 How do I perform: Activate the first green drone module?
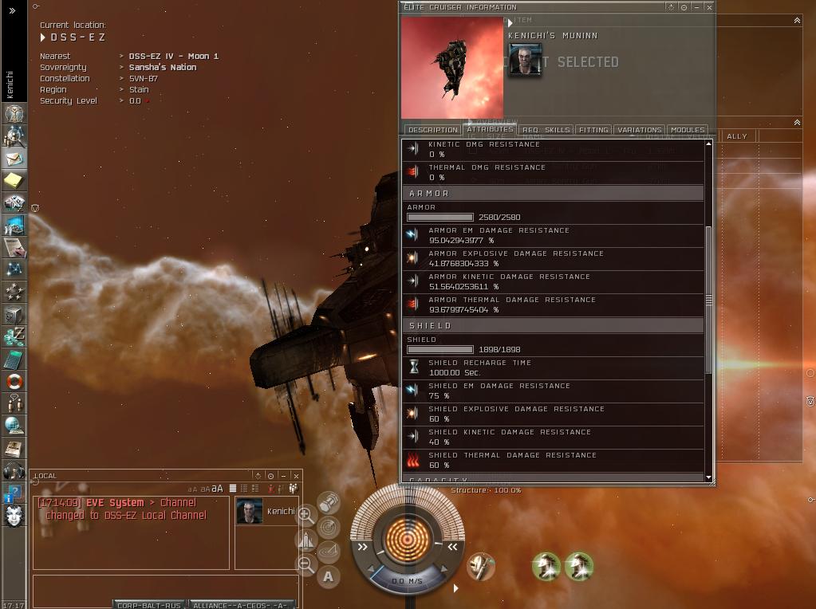546,567
